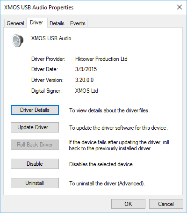Disable the selected XMOS device
The height and width of the screenshot is (213, 187).
(x=35, y=164)
